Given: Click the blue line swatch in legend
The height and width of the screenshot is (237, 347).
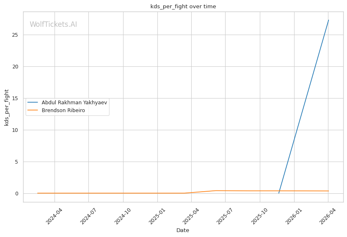Looking at the screenshot, I should click(x=33, y=102).
